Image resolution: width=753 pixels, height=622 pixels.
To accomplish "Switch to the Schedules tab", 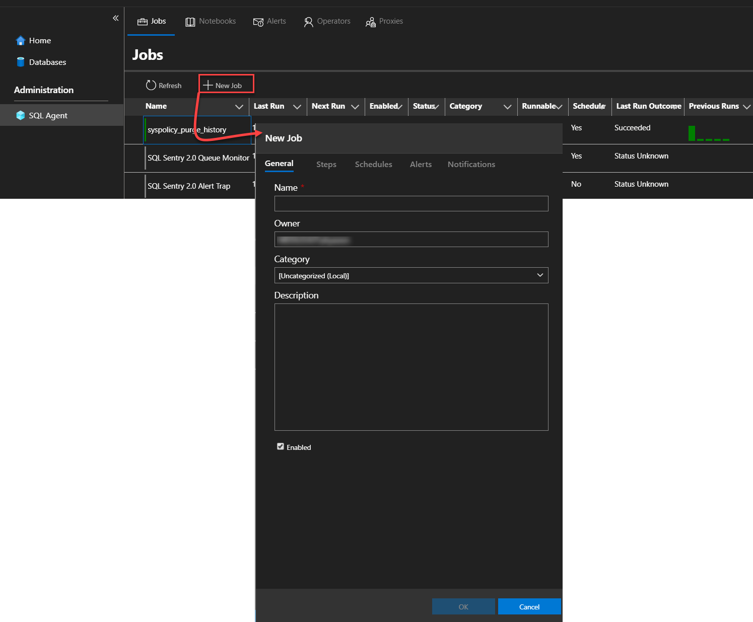I will (x=373, y=165).
